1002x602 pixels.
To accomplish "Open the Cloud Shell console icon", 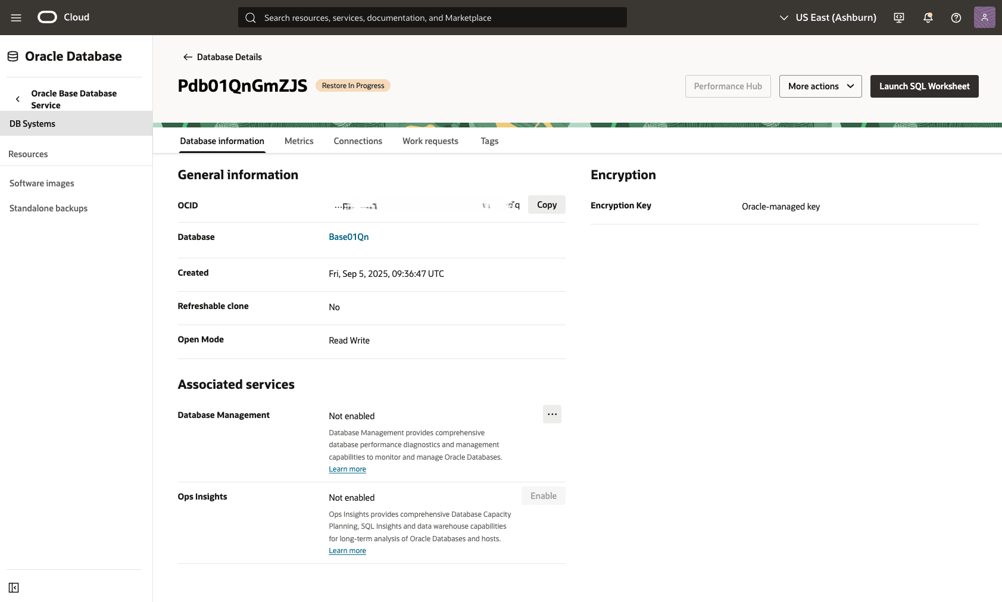I will 898,17.
